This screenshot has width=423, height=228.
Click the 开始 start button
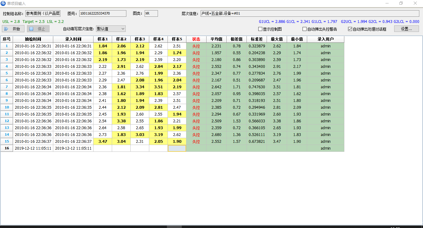(13, 29)
